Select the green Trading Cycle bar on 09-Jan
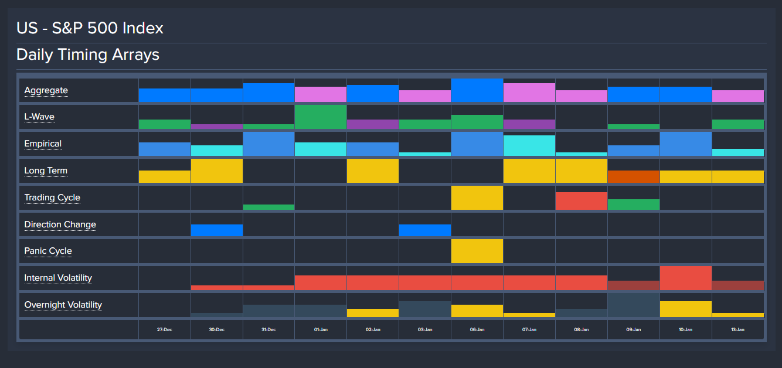The width and height of the screenshot is (782, 368). [x=634, y=205]
